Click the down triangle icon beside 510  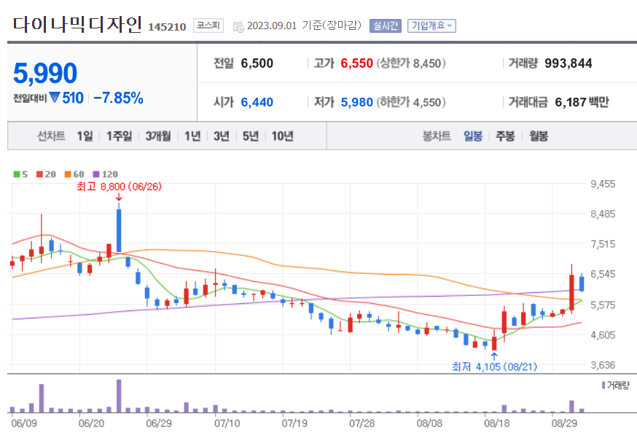click(x=55, y=98)
